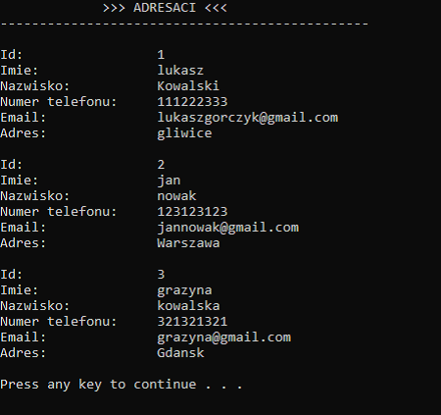Select the phone number 321321321
Screen dimensions: 441x415
point(192,322)
